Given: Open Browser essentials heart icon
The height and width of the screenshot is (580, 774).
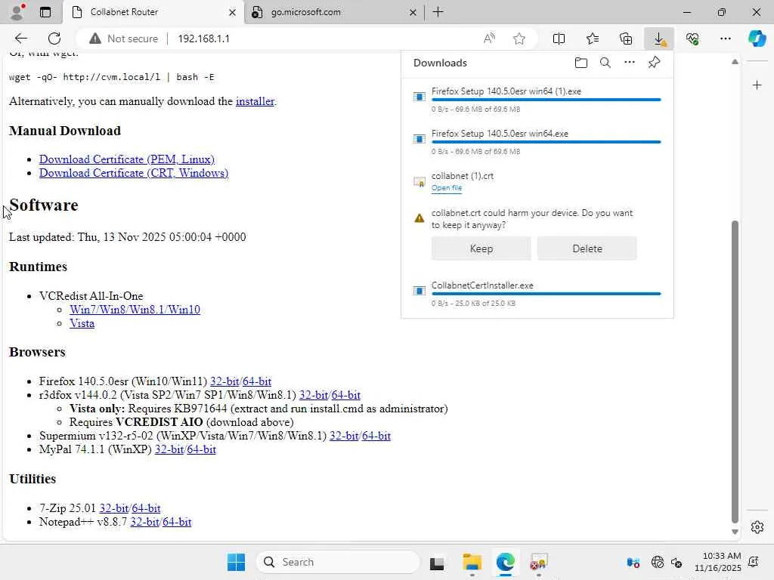Looking at the screenshot, I should coord(692,39).
